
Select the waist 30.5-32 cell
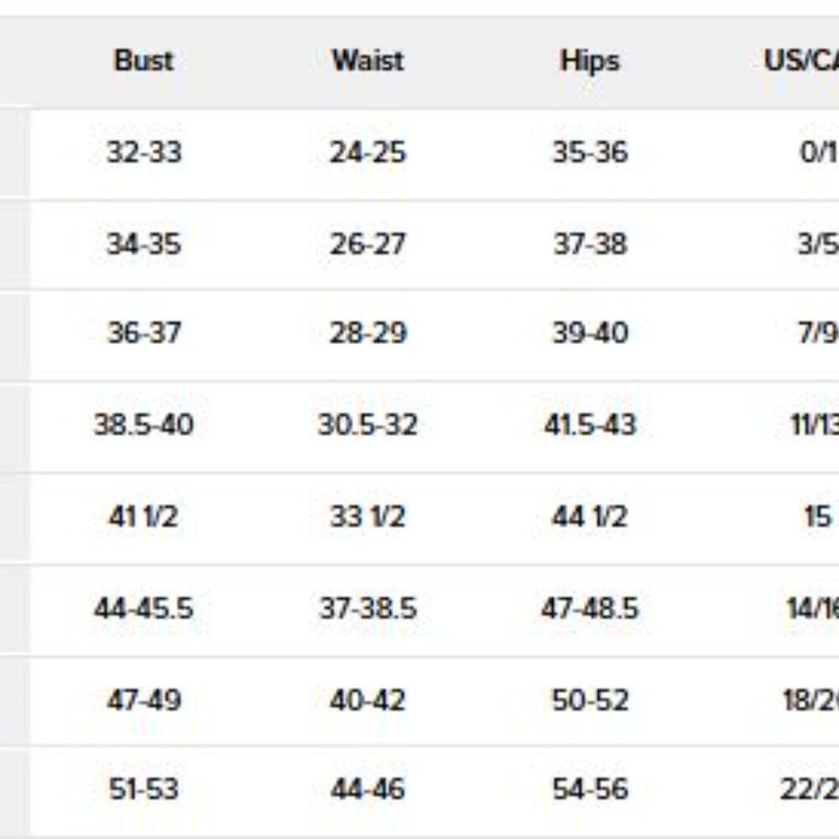pos(367,425)
